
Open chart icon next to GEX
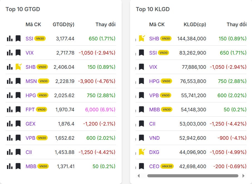click(x=10, y=124)
